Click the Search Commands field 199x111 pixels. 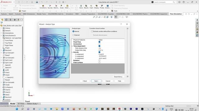tap(163, 2)
